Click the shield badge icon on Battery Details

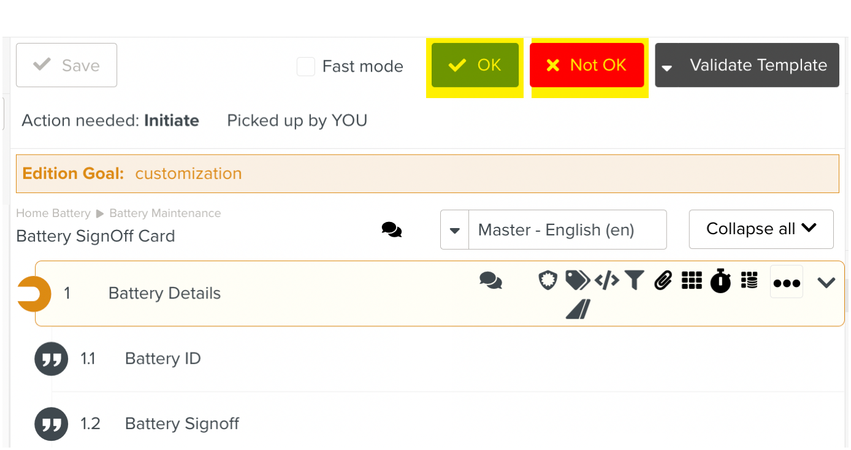pyautogui.click(x=548, y=281)
